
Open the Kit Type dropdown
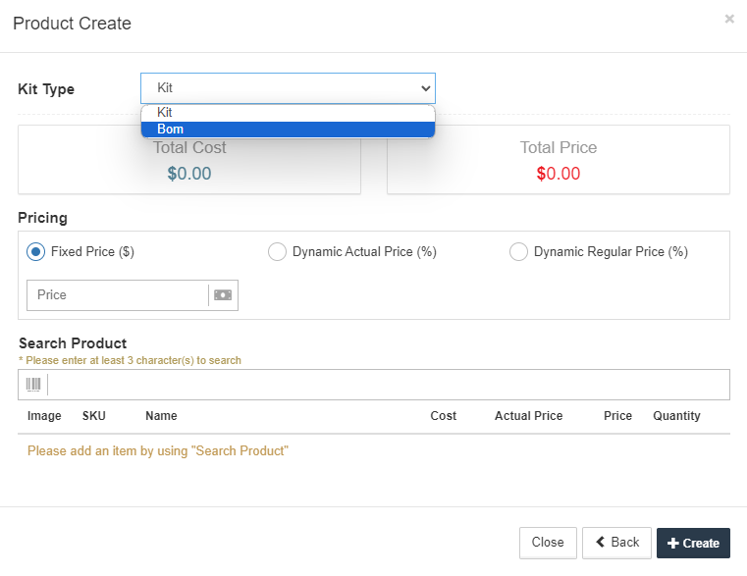288,88
